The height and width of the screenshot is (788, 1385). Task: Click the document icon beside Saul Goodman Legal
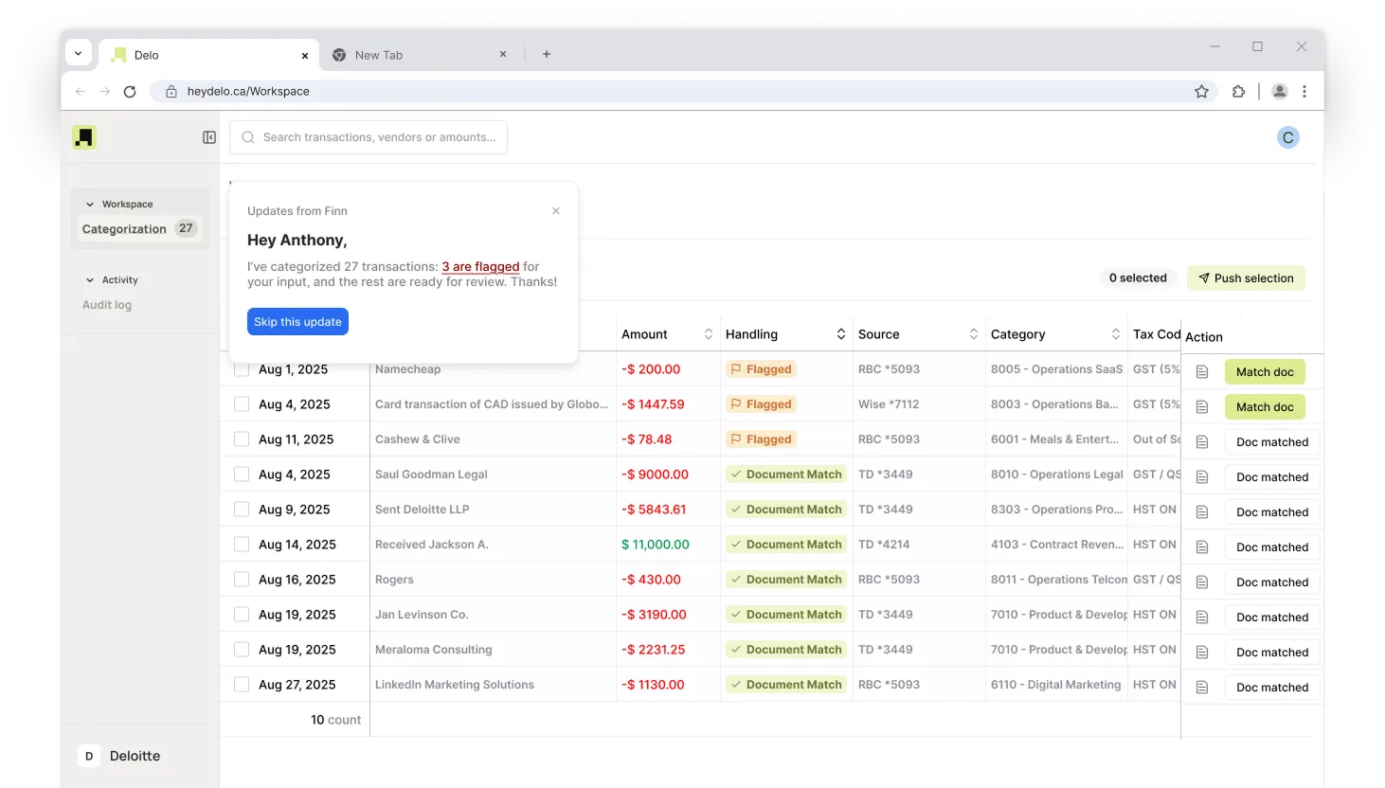coord(1202,476)
